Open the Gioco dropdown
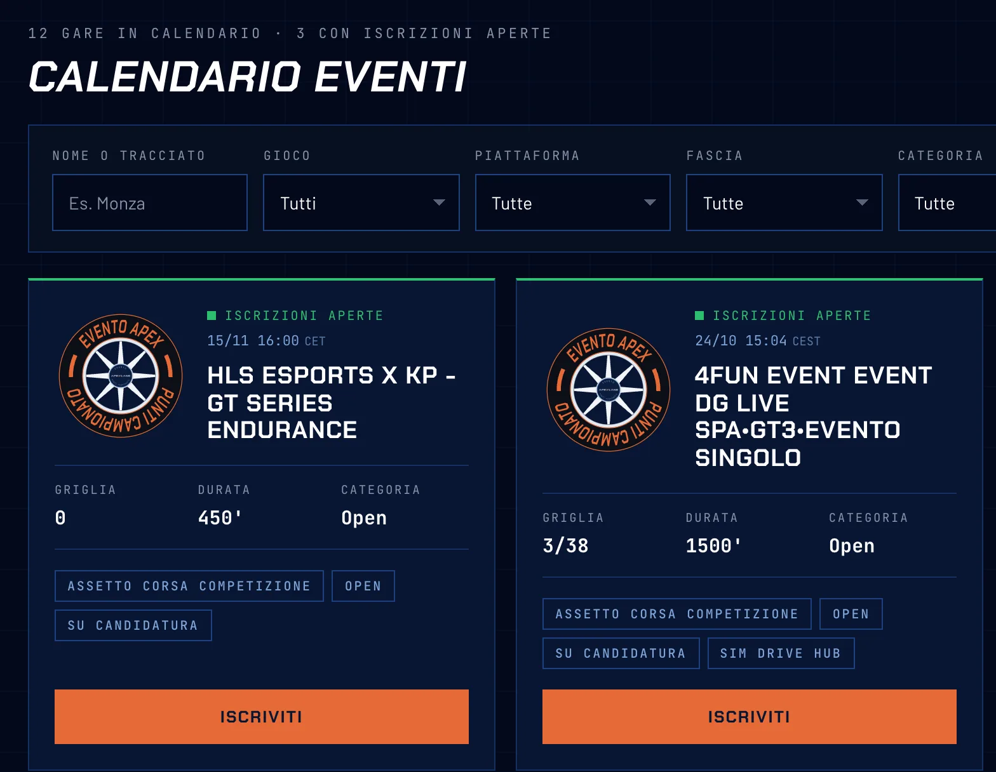Image resolution: width=996 pixels, height=772 pixels. (361, 203)
